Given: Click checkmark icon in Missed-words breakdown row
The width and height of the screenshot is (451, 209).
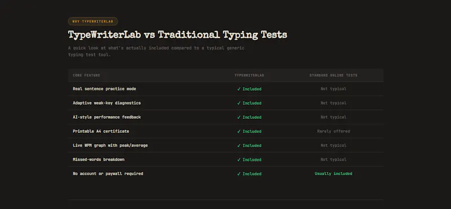Looking at the screenshot, I should point(238,159).
